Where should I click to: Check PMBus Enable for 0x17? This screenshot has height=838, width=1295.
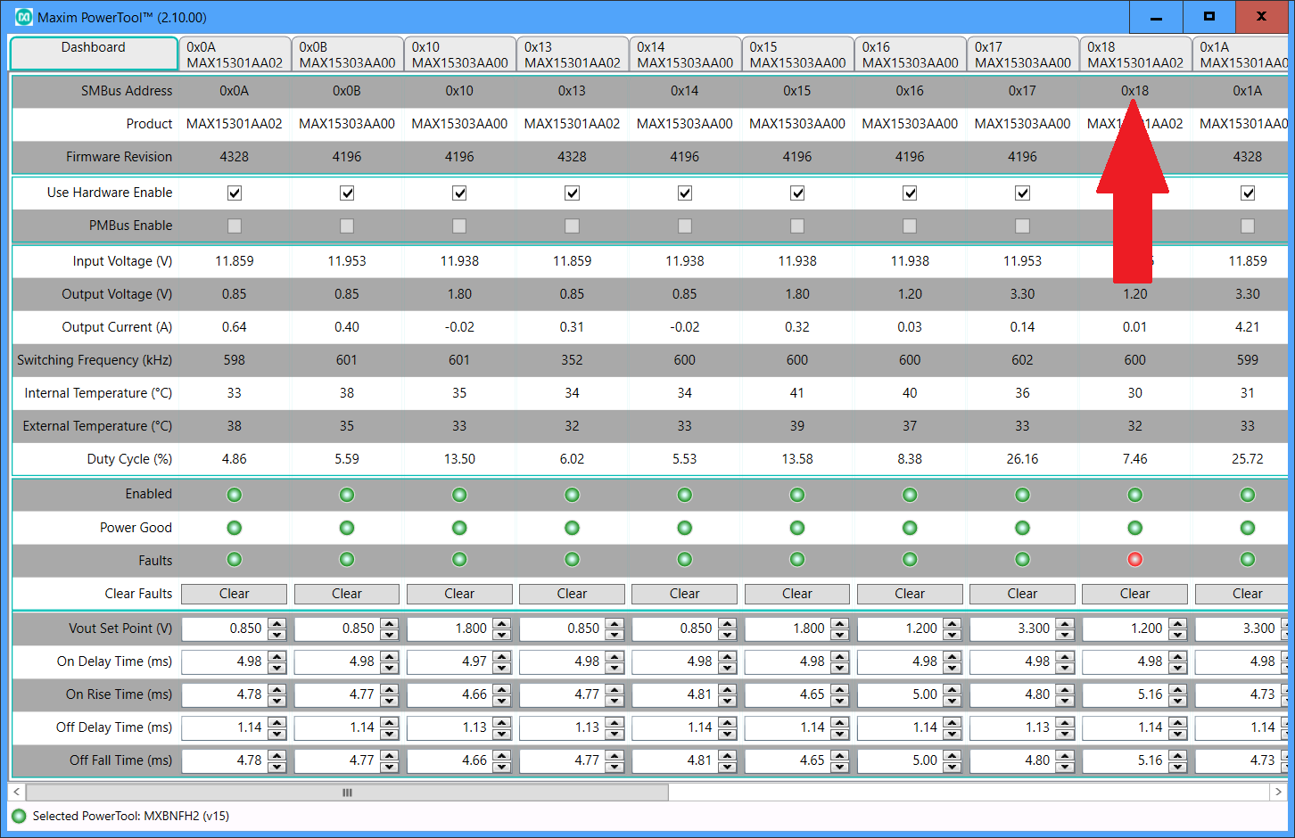[x=1022, y=226]
